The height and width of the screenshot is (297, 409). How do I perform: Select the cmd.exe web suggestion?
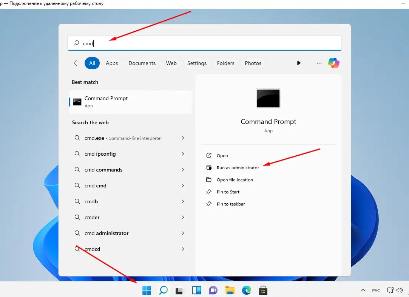130,138
